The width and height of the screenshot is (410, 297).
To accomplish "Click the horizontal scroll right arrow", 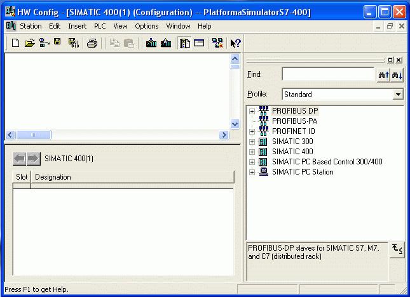I will pyautogui.click(x=224, y=135).
